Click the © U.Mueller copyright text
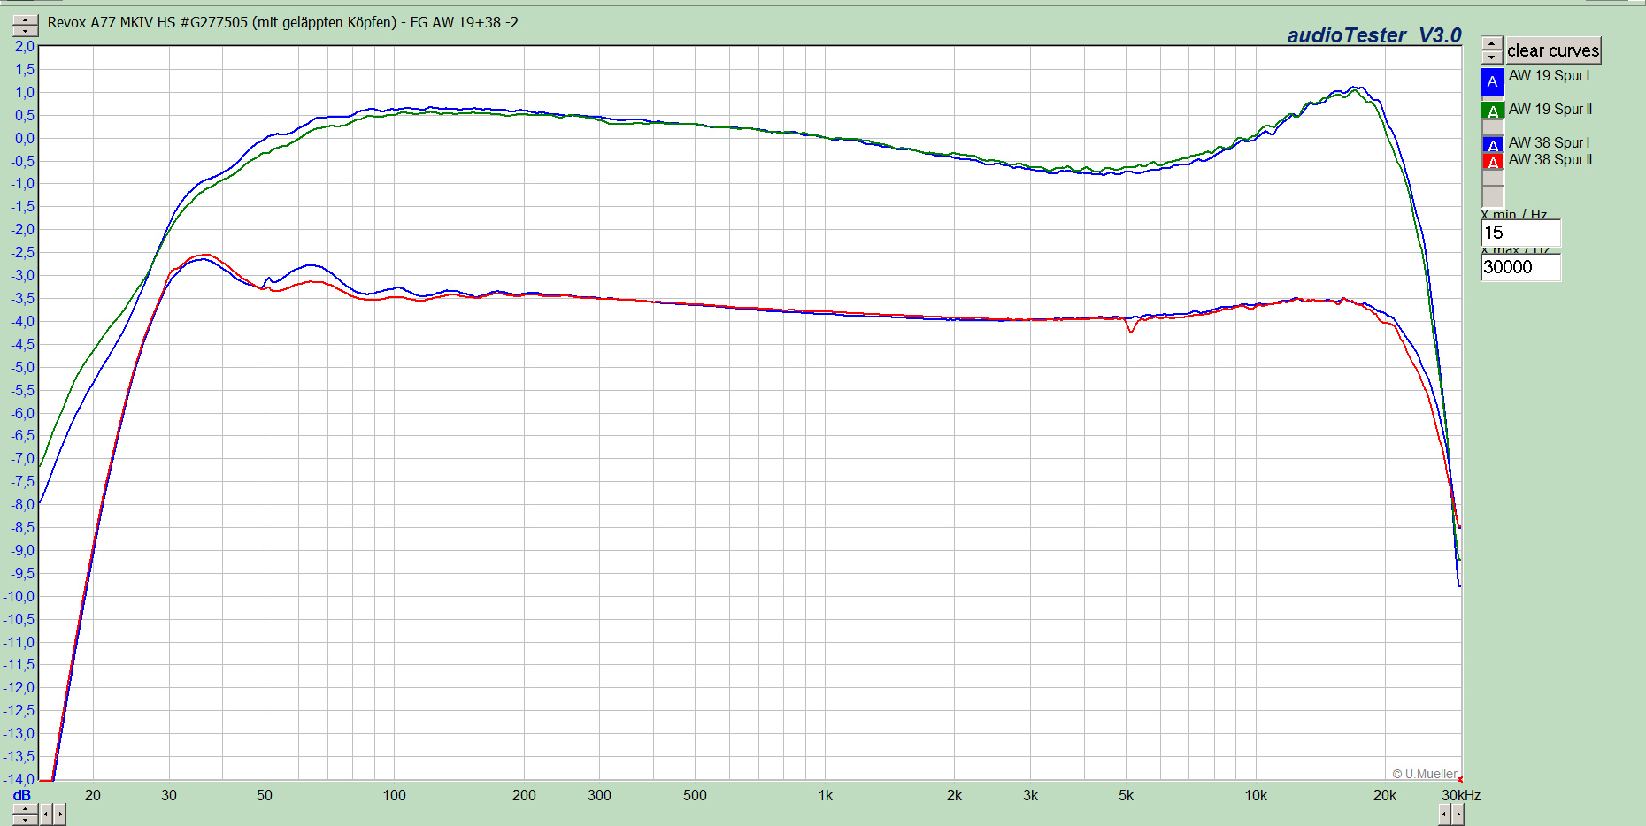Viewport: 1646px width, 826px height. coord(1425,774)
